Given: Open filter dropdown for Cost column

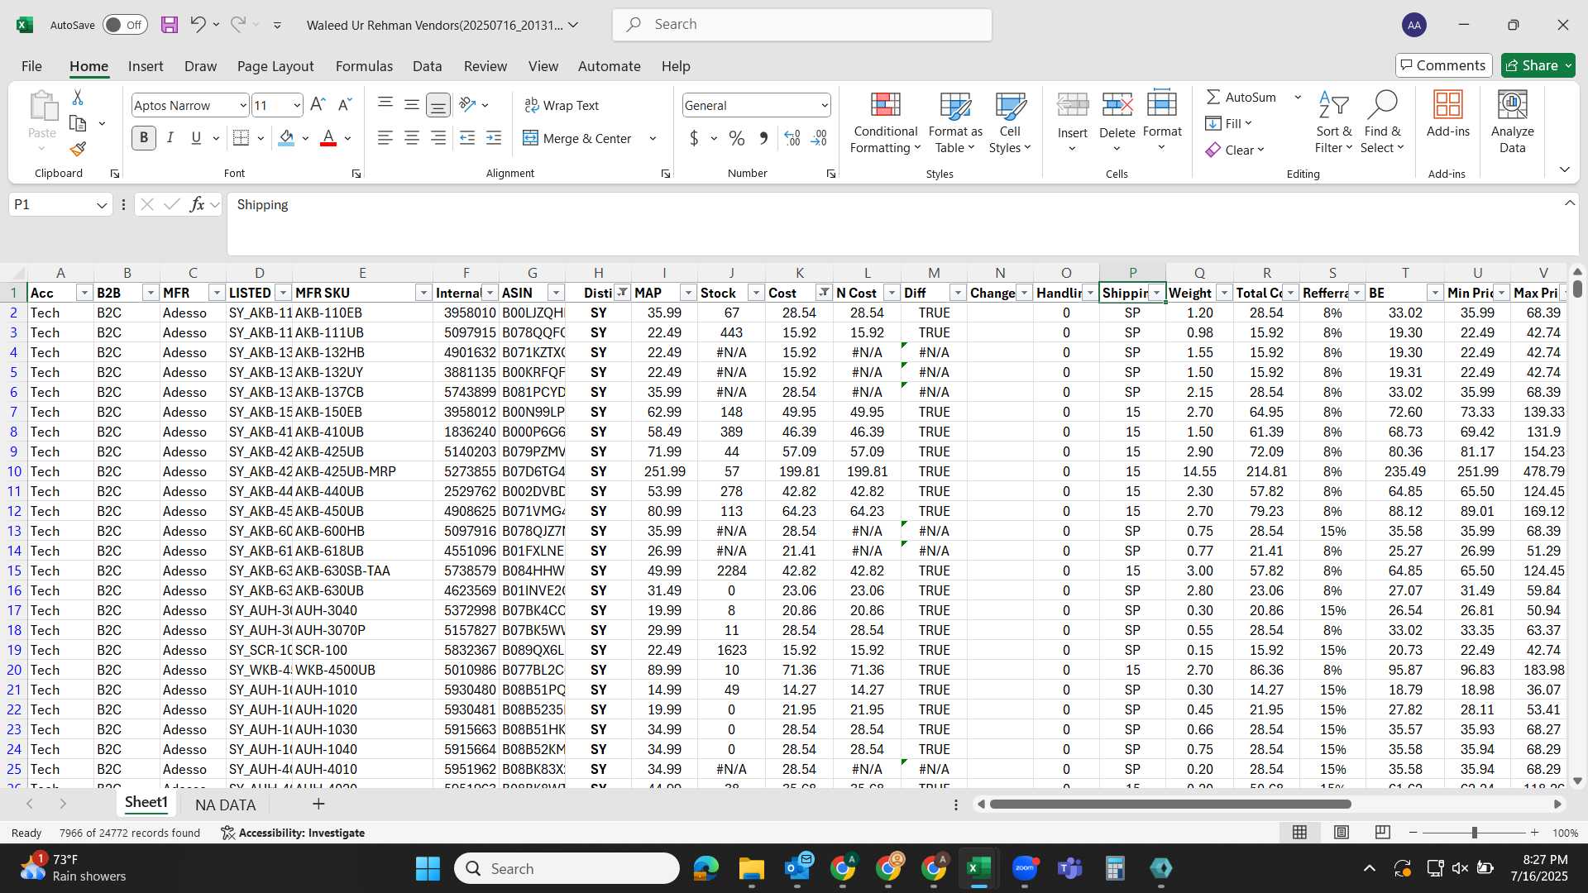Looking at the screenshot, I should [824, 293].
